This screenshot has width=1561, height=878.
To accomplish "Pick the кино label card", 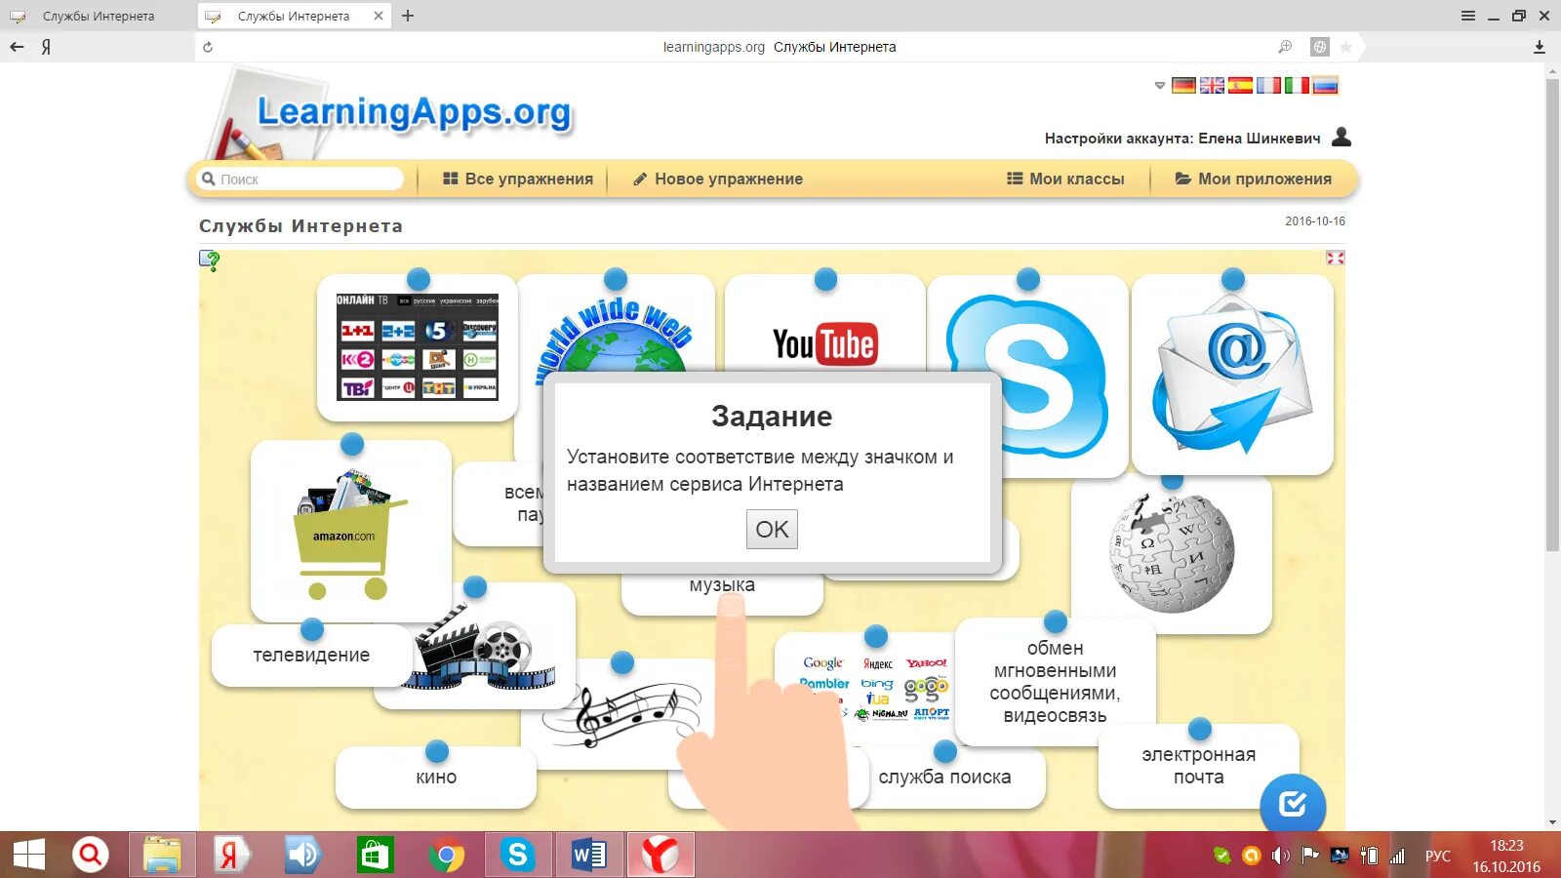I will [436, 778].
